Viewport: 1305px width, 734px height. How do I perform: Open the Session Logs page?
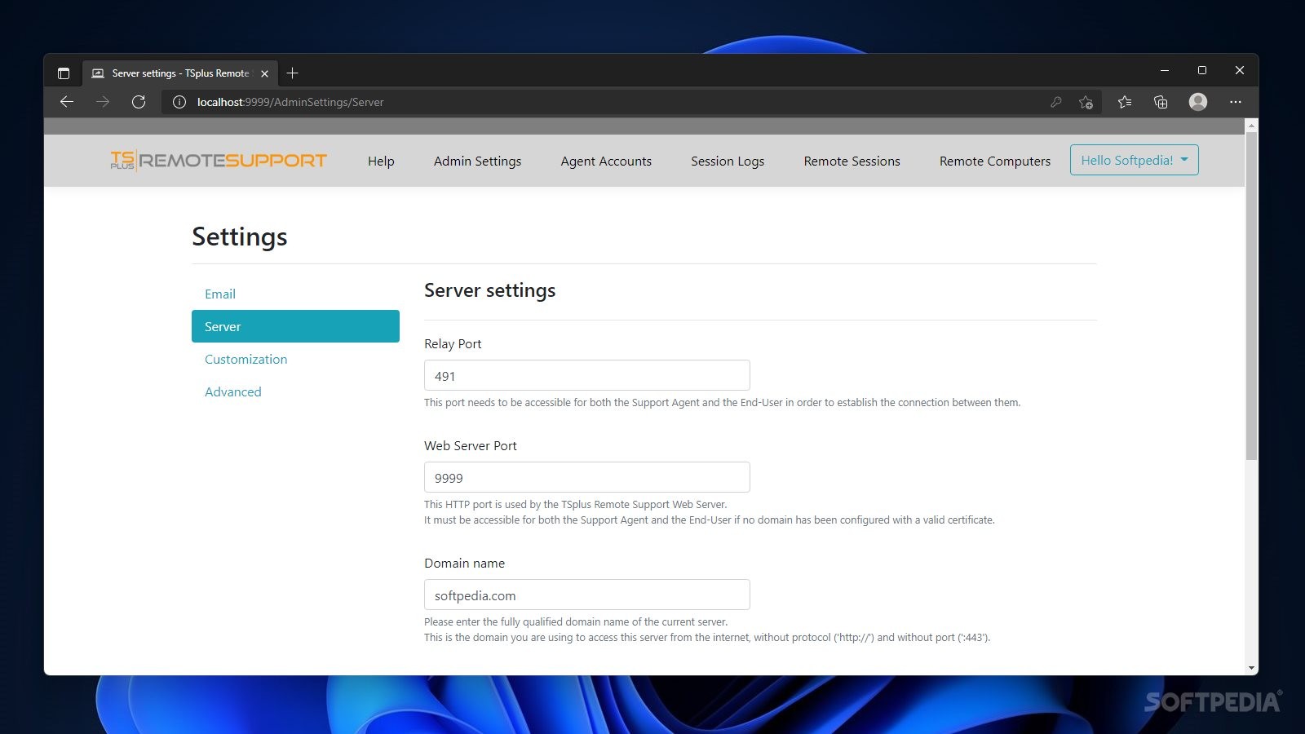[728, 161]
